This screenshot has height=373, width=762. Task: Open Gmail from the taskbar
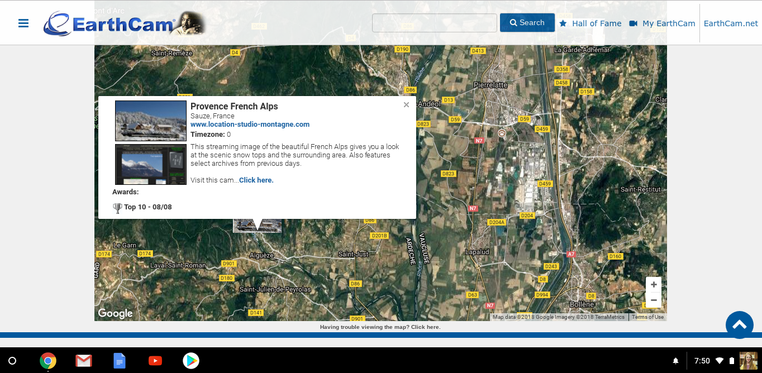tap(83, 360)
